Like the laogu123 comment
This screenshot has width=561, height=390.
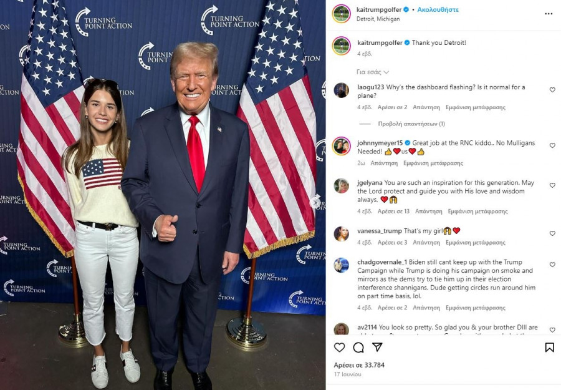coord(552,90)
